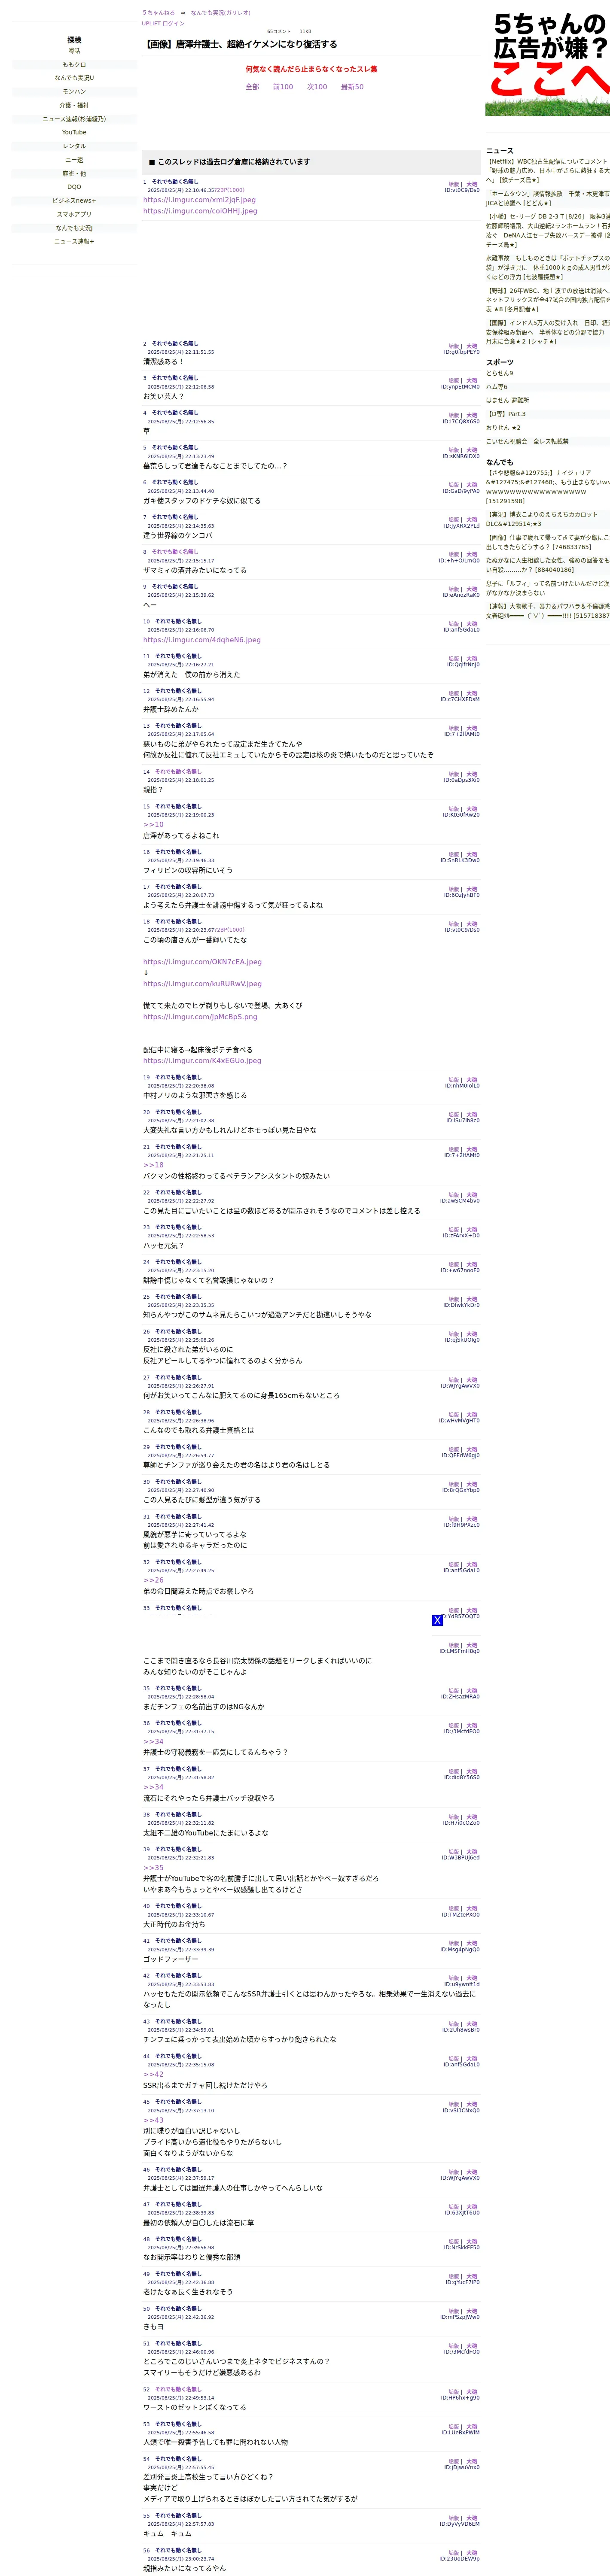This screenshot has width=610, height=2576.
Task: Show 次100 posts
Action: pos(317,87)
